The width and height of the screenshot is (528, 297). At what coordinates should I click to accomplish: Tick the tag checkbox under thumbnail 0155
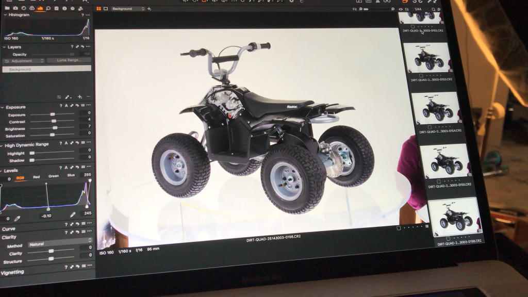click(x=439, y=181)
